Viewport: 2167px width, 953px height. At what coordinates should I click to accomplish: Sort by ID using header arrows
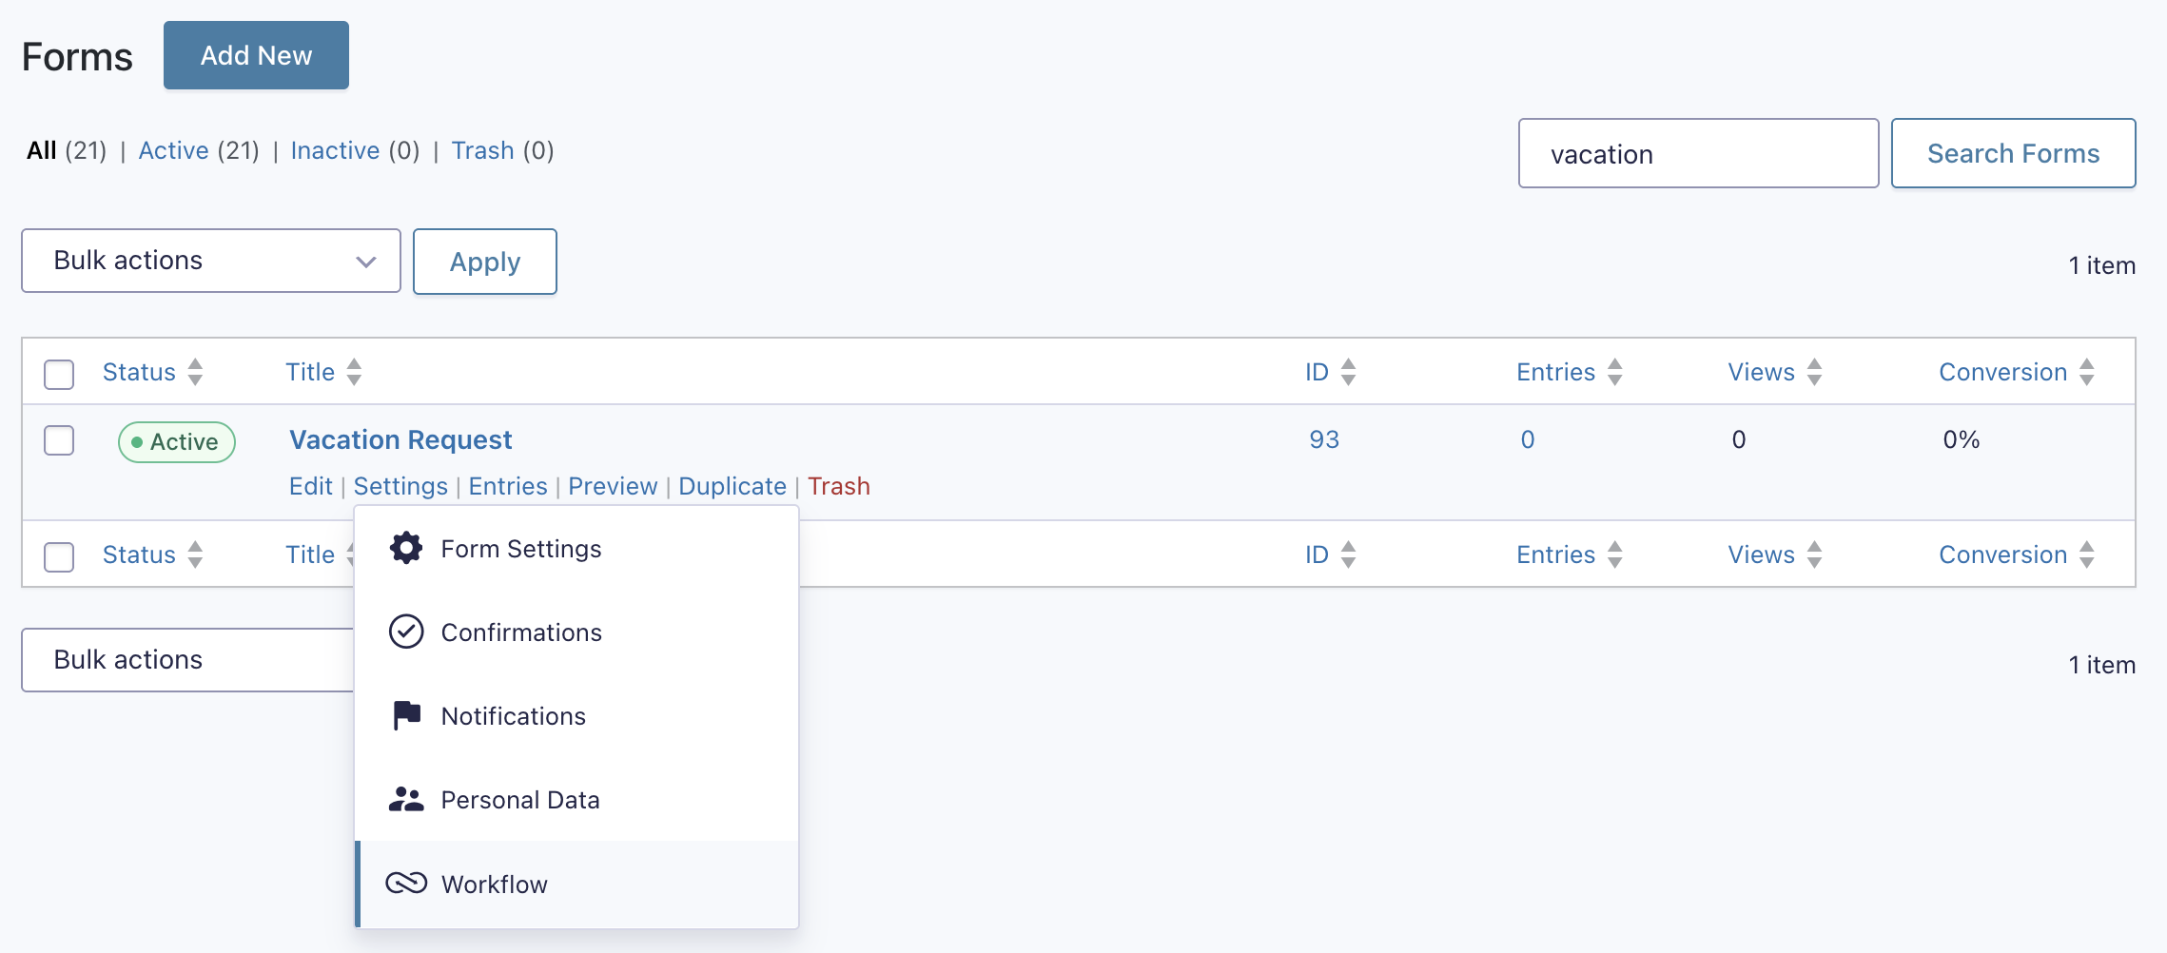click(x=1348, y=372)
